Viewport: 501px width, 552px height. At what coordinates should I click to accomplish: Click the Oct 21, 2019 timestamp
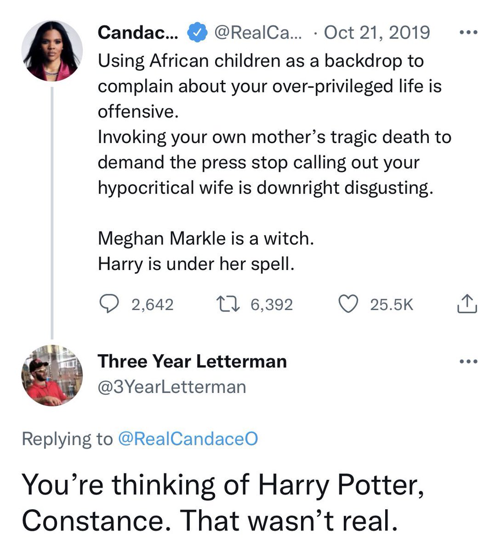pyautogui.click(x=377, y=33)
